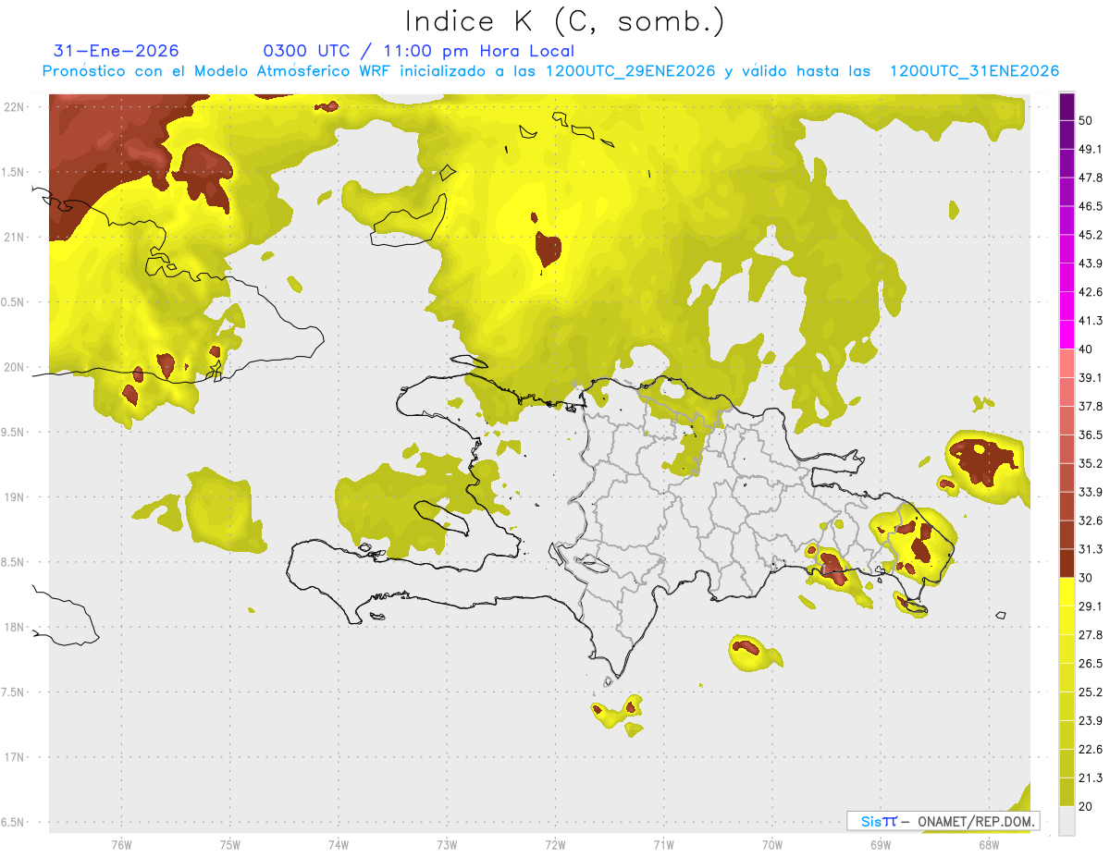Viewport: 1110px width, 857px height.
Task: Select the '18N' latitude label
Action: coord(14,628)
